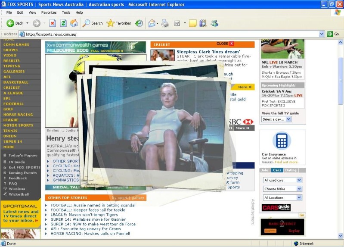Click the CARSguide logo

(x=276, y=207)
